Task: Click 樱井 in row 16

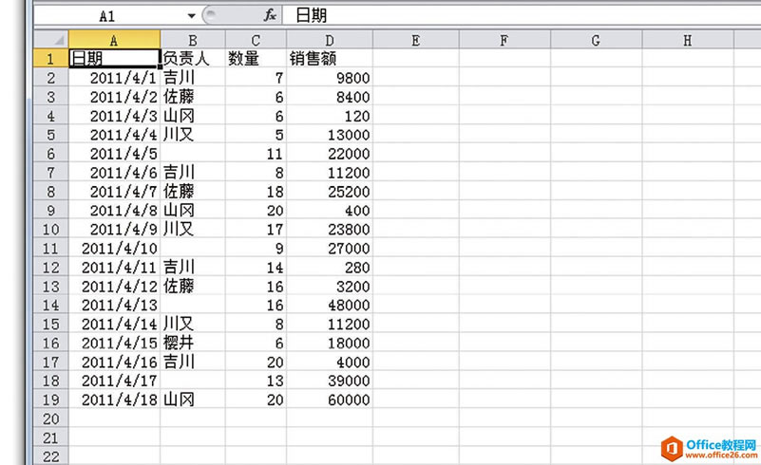Action: click(193, 343)
